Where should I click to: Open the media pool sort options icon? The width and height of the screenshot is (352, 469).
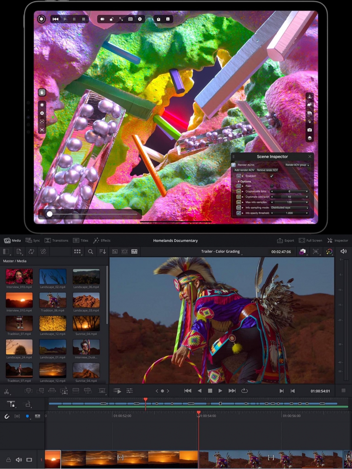[x=102, y=252]
